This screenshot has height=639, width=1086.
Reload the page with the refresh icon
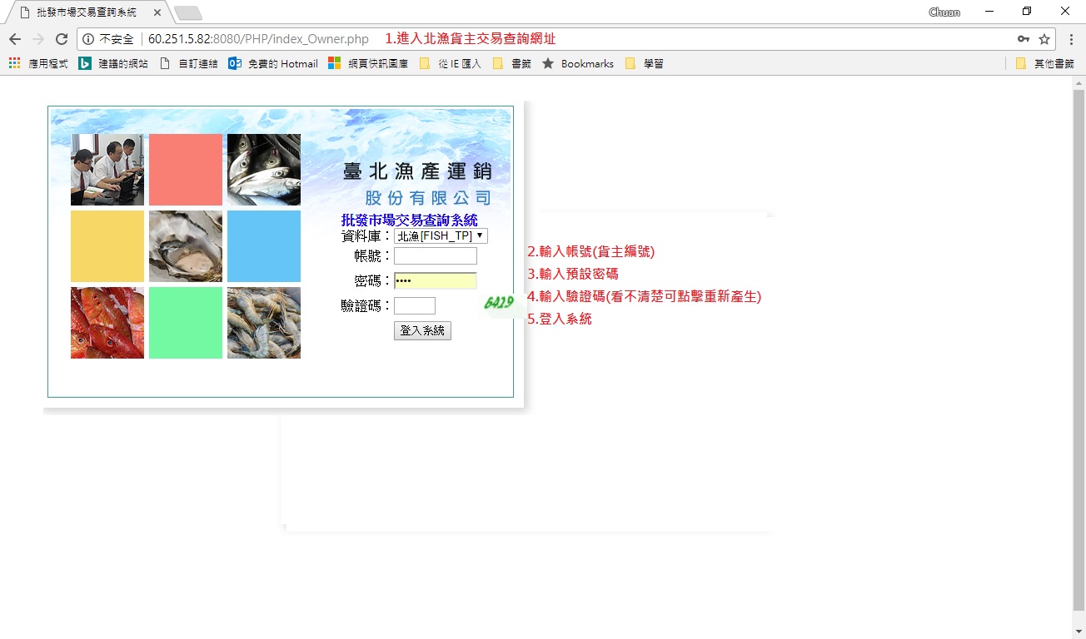[x=61, y=39]
